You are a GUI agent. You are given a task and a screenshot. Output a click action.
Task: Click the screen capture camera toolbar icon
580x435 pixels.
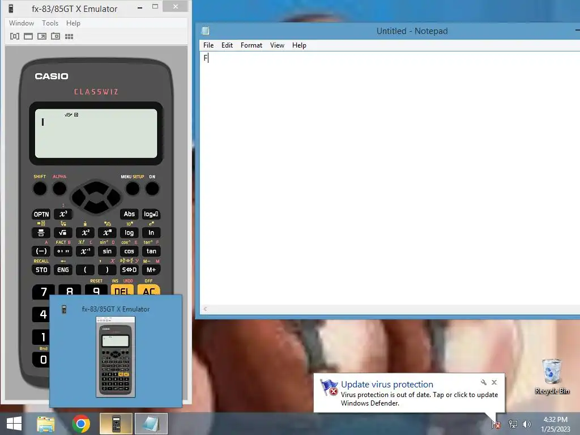[56, 36]
